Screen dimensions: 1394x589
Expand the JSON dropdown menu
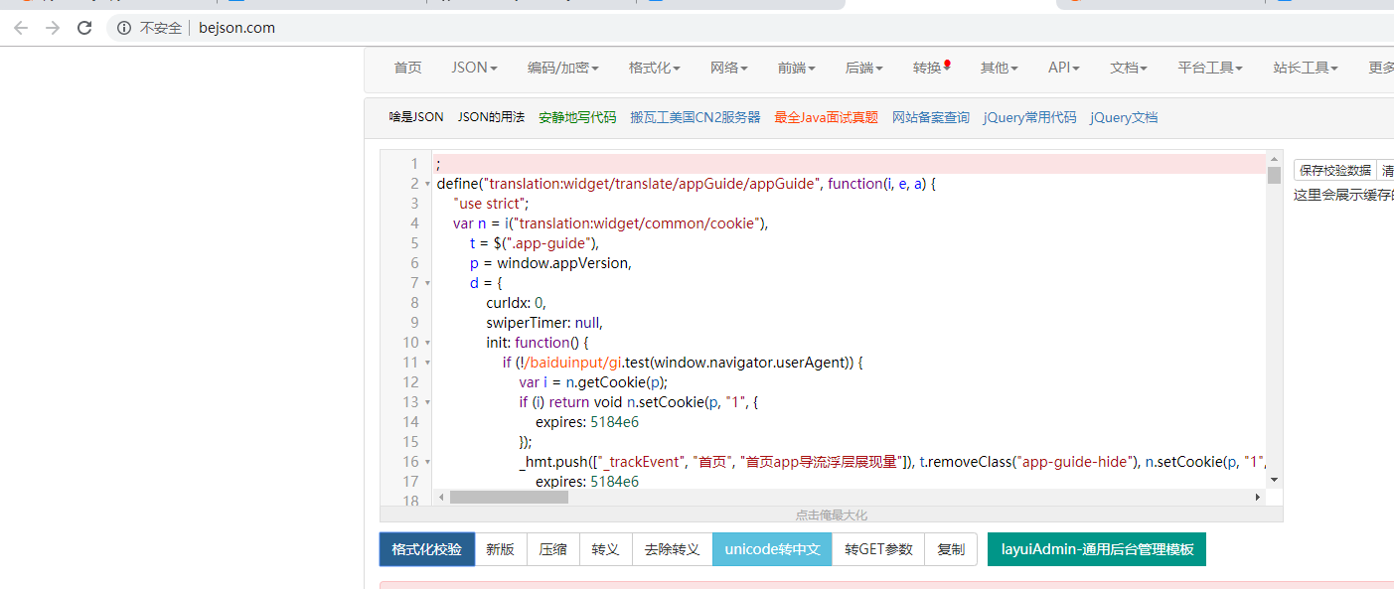tap(474, 68)
